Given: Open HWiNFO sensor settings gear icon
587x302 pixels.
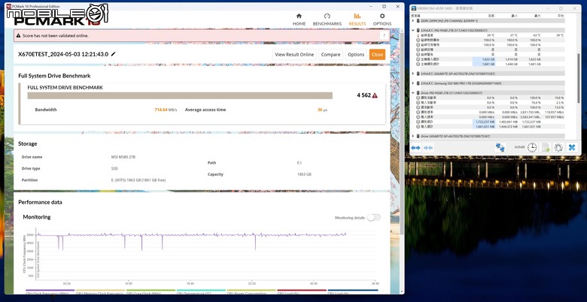Looking at the screenshot, I should (558, 147).
